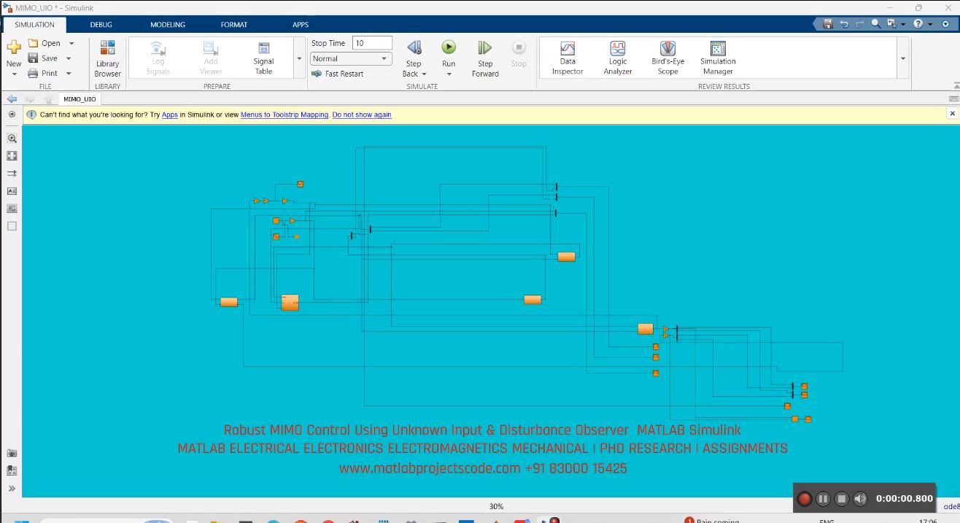960x523 pixels.
Task: Pause the screen recorder
Action: (823, 499)
